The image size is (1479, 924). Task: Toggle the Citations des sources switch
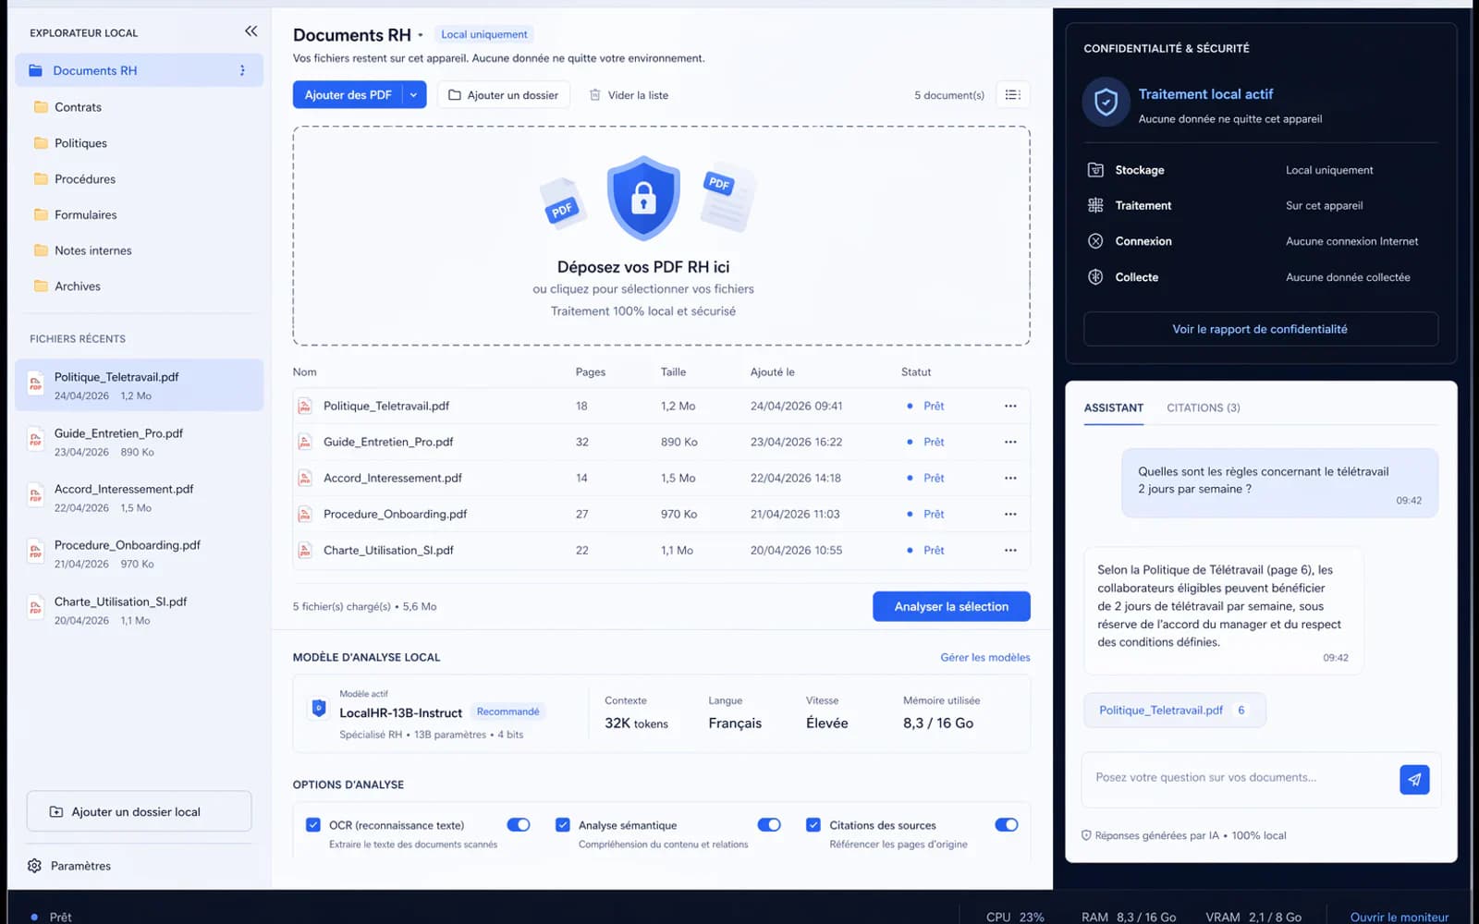1007,825
